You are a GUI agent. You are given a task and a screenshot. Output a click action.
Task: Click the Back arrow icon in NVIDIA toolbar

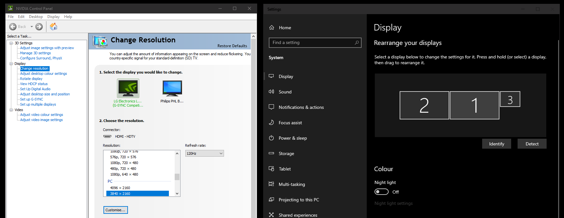[13, 27]
